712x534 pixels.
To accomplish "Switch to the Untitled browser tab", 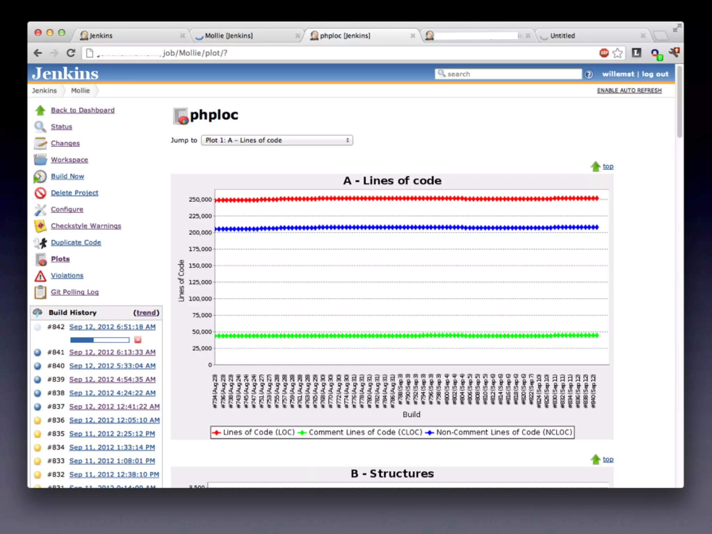I will tap(562, 35).
